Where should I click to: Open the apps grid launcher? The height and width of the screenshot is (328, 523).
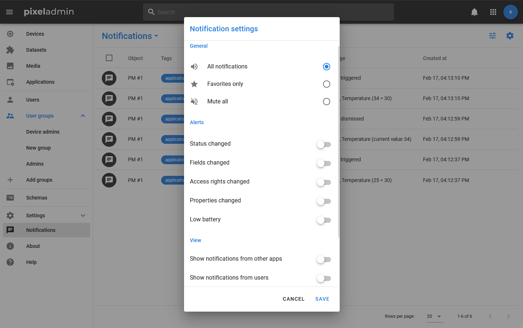[493, 12]
